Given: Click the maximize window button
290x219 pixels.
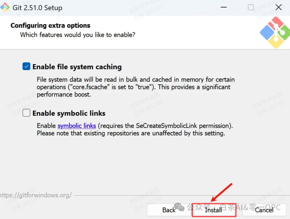Looking at the screenshot, I should 251,8.
